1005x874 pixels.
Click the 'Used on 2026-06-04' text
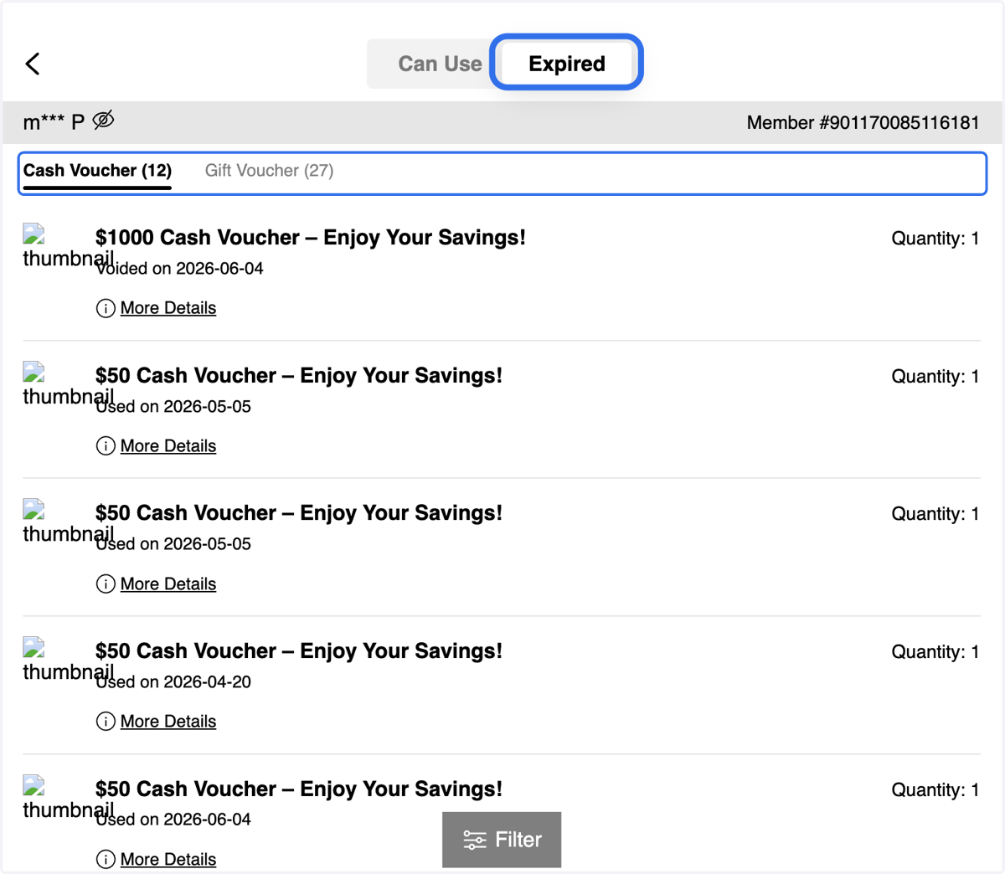(x=173, y=820)
